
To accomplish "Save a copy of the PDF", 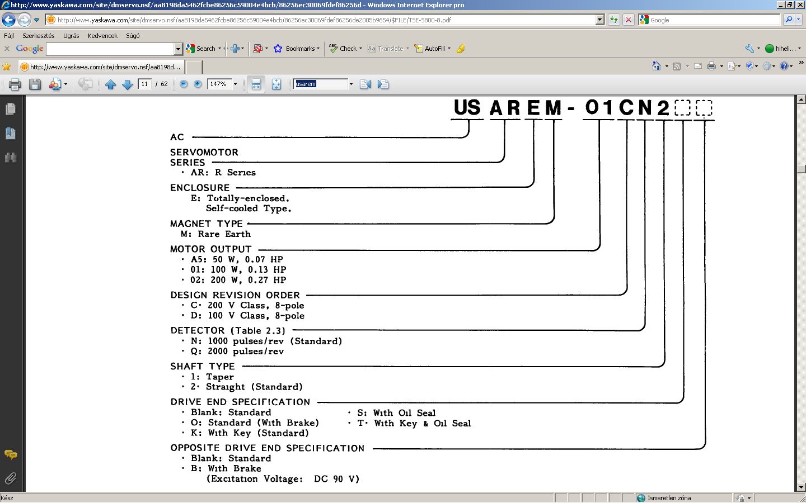I will click(35, 84).
